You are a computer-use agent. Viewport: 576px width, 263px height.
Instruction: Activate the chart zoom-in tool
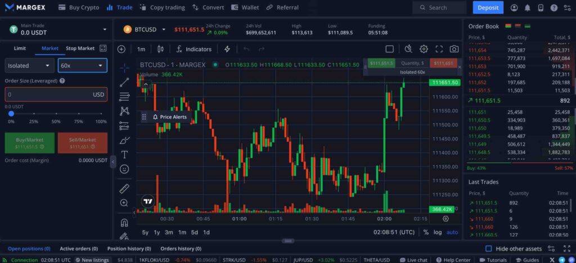124,203
